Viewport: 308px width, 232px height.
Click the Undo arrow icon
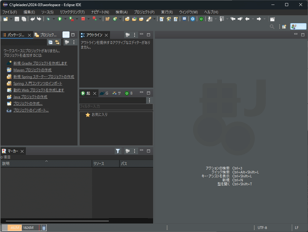[32, 19]
